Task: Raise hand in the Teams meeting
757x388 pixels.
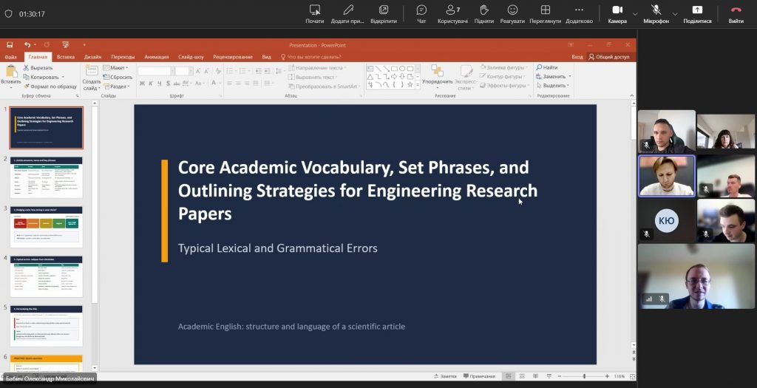Action: [x=483, y=14]
